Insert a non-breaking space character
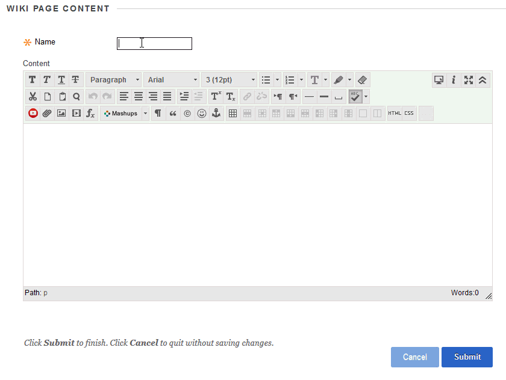The width and height of the screenshot is (506, 380). pos(339,96)
